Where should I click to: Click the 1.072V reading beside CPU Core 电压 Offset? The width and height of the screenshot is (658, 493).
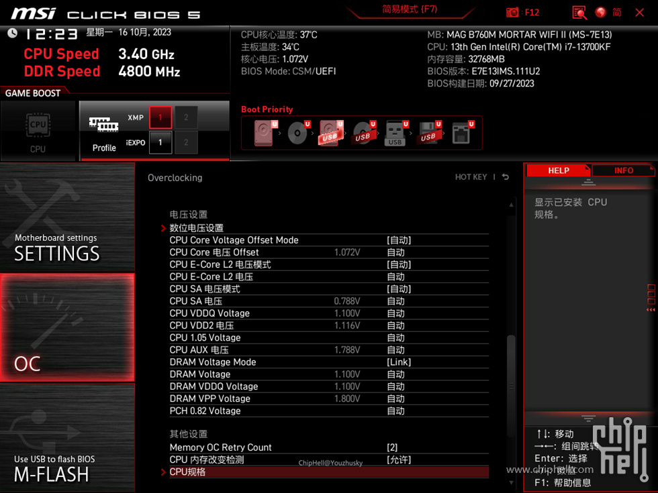(347, 252)
